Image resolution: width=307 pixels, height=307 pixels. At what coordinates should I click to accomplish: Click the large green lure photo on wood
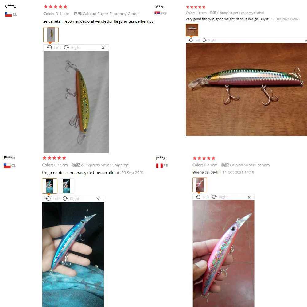(246, 89)
